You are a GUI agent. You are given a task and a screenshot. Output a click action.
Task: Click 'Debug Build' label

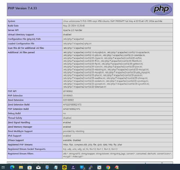14,113
